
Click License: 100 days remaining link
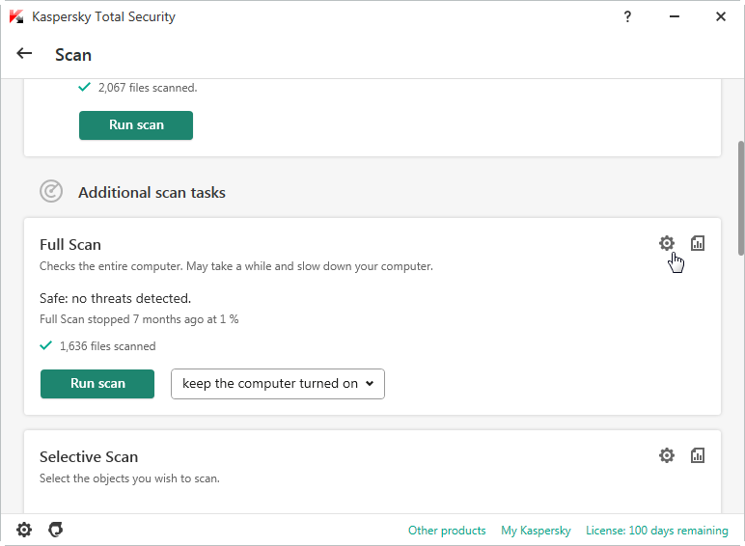[x=656, y=531]
